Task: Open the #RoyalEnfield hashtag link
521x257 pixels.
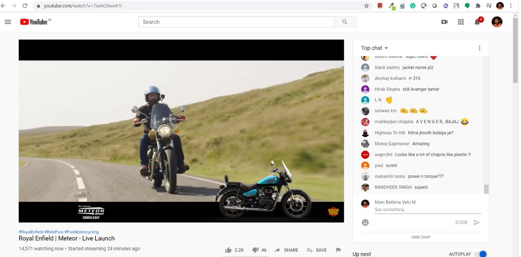Action: coord(31,232)
